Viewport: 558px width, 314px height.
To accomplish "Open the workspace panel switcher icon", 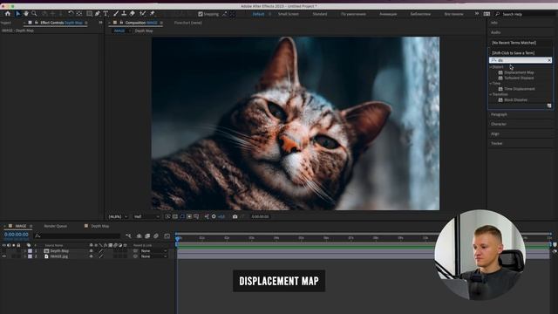I will pyautogui.click(x=487, y=14).
